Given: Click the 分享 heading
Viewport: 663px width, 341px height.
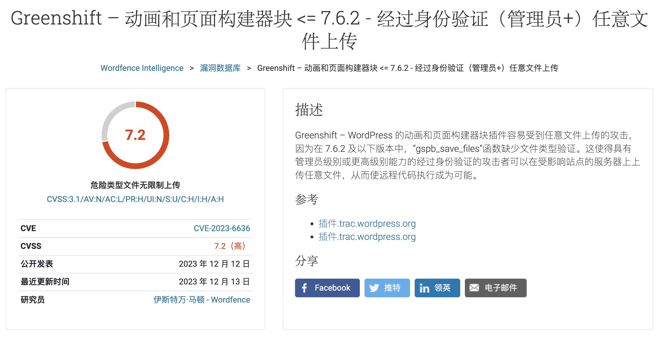Looking at the screenshot, I should coord(307,261).
